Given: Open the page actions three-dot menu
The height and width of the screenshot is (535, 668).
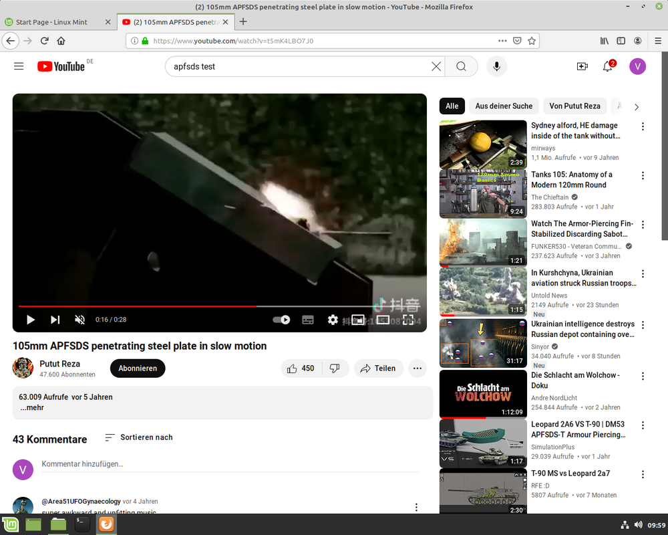Looking at the screenshot, I should 502,41.
